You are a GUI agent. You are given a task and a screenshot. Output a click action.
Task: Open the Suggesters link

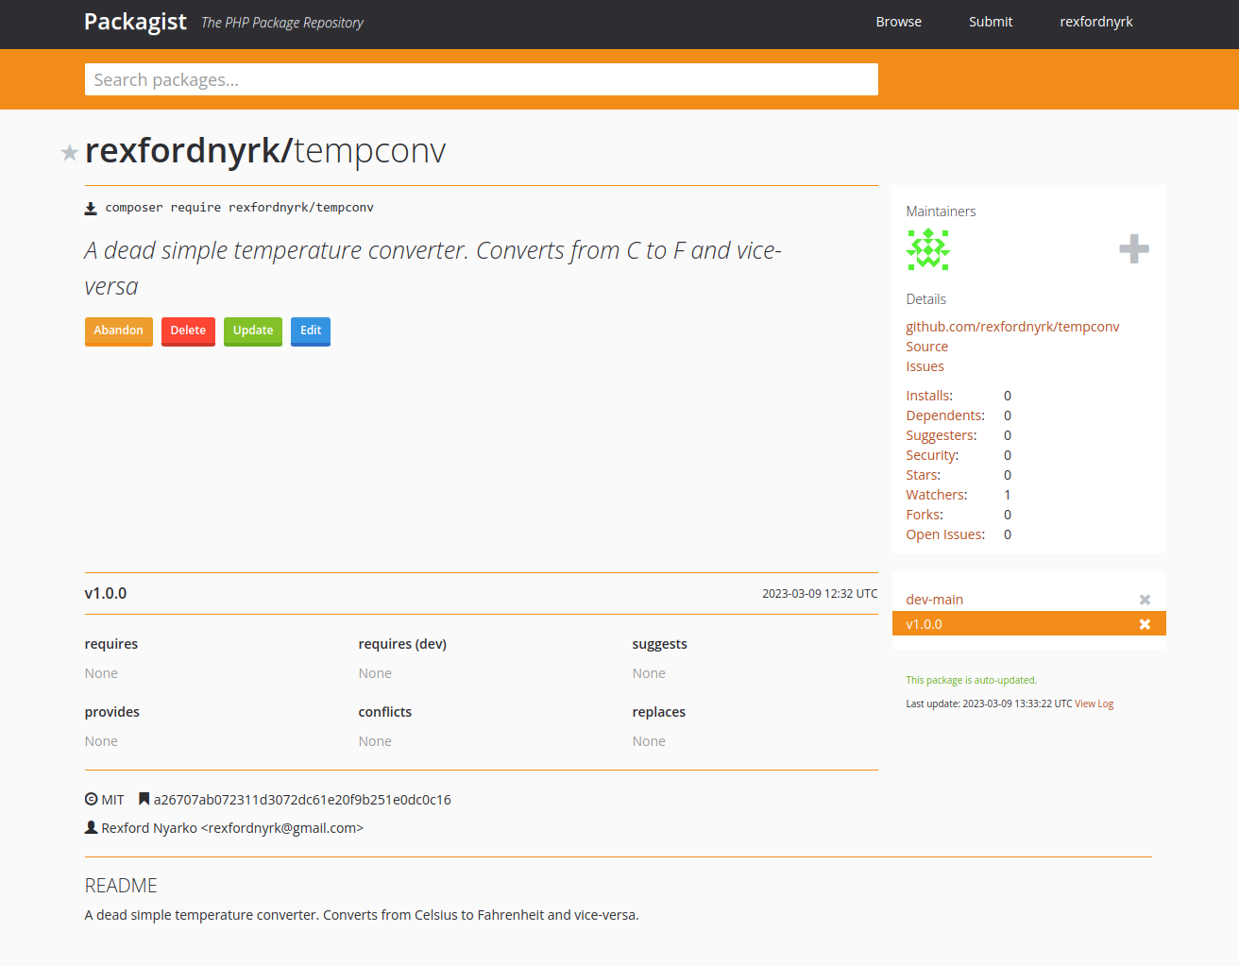[x=942, y=435]
